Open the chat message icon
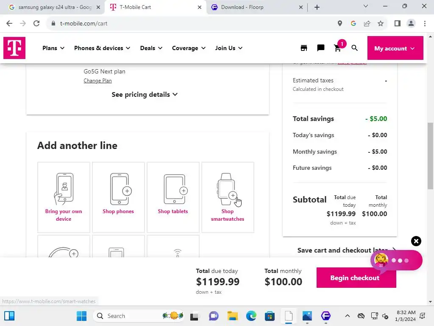 click(x=321, y=48)
